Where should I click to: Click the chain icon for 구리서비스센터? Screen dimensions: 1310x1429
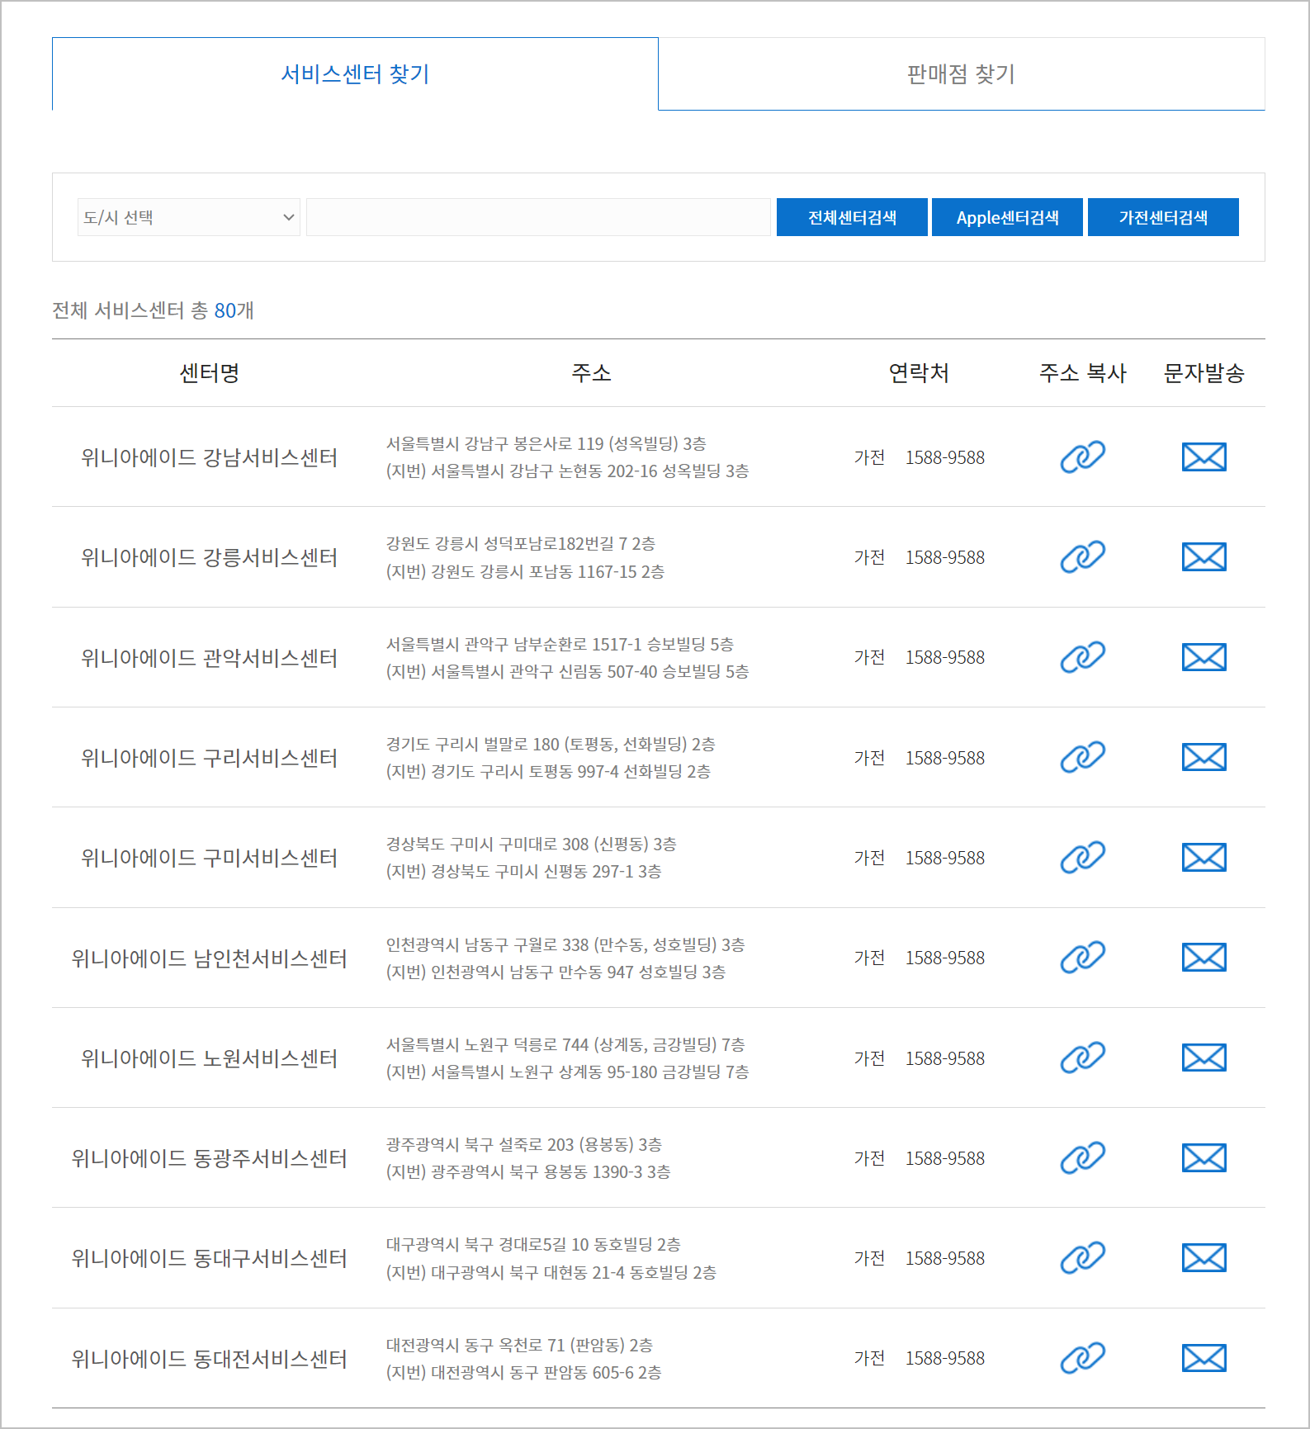1082,757
